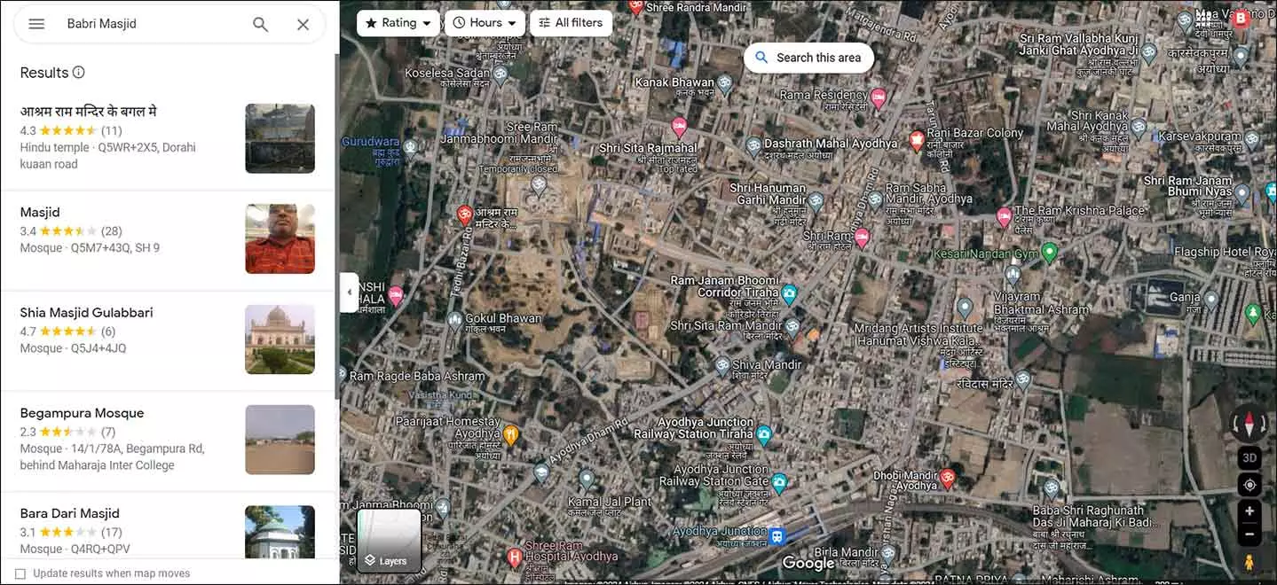This screenshot has width=1277, height=585.
Task: Open the Rating filter dropdown
Action: tap(398, 23)
